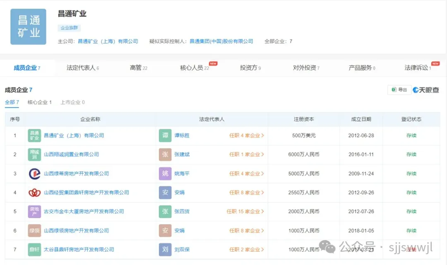Expand 任职 8 家企业 in row 6

pyautogui.click(x=247, y=231)
